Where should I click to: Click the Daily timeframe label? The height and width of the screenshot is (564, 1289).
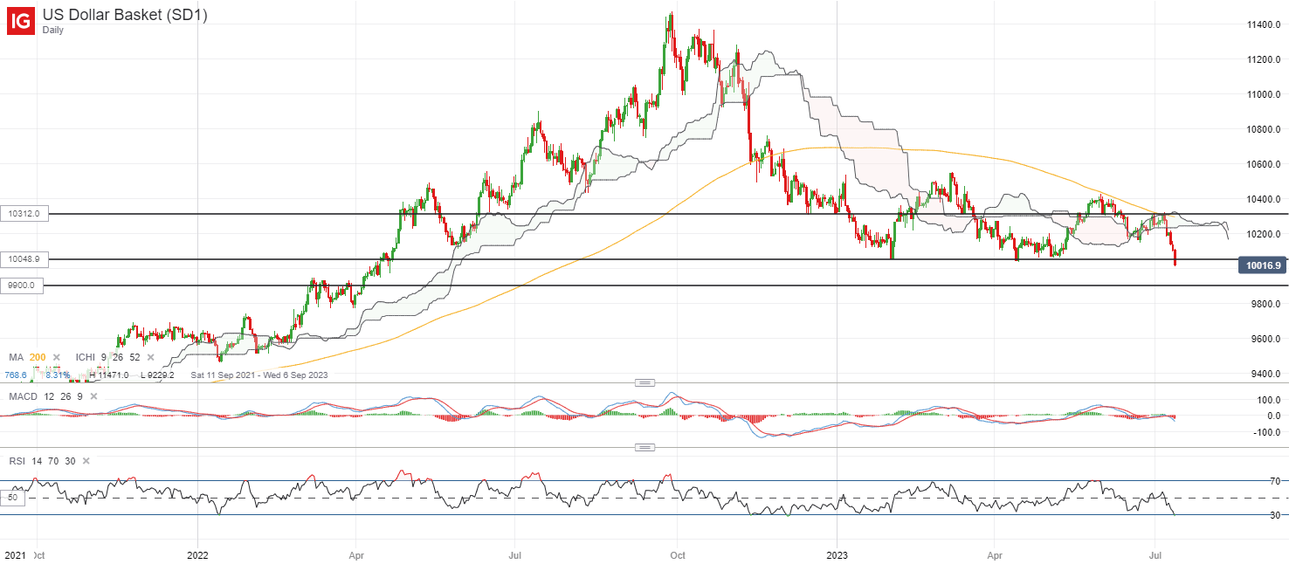(x=53, y=30)
